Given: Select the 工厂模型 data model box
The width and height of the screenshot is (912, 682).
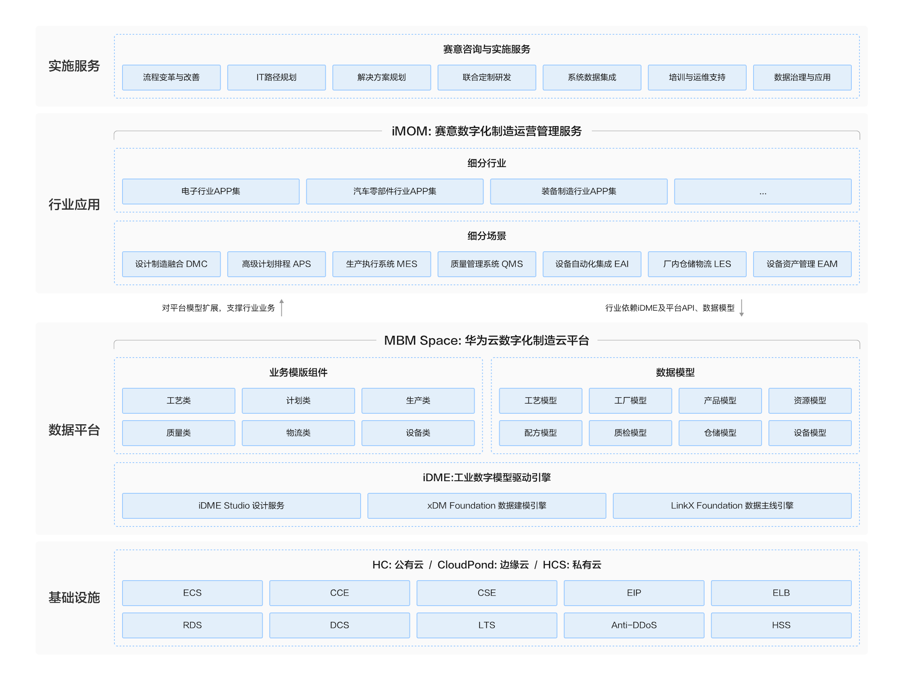Looking at the screenshot, I should 630,400.
